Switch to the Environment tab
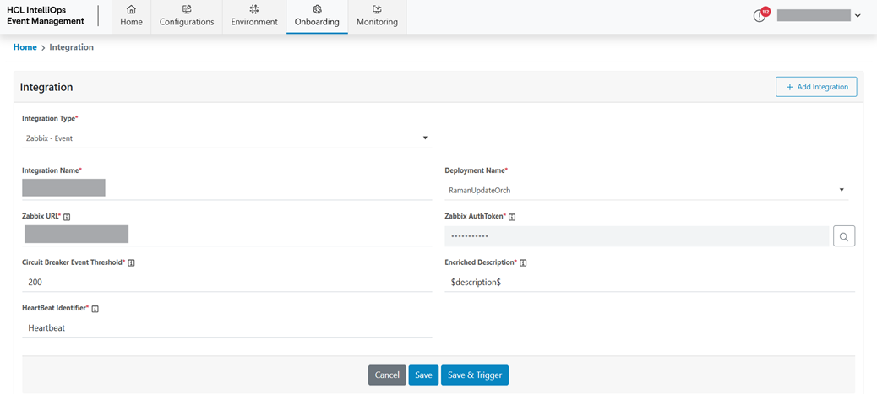Viewport: 877px width, 394px height. pyautogui.click(x=254, y=17)
